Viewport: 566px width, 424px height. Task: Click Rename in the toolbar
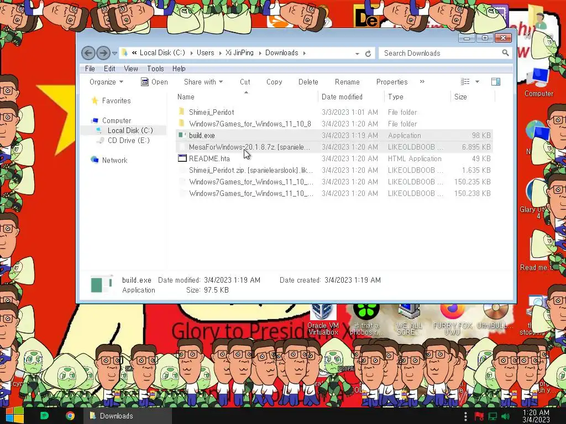click(347, 82)
